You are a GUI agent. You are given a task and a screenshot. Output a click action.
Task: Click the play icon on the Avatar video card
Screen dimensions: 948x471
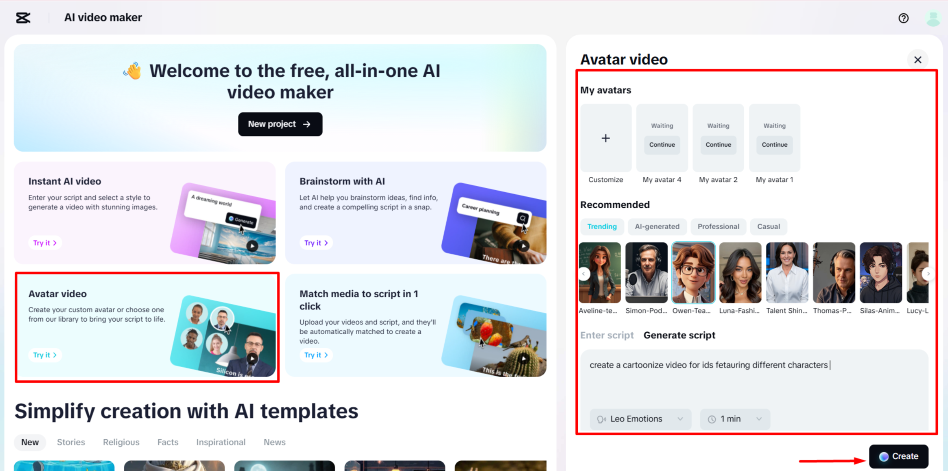point(252,358)
